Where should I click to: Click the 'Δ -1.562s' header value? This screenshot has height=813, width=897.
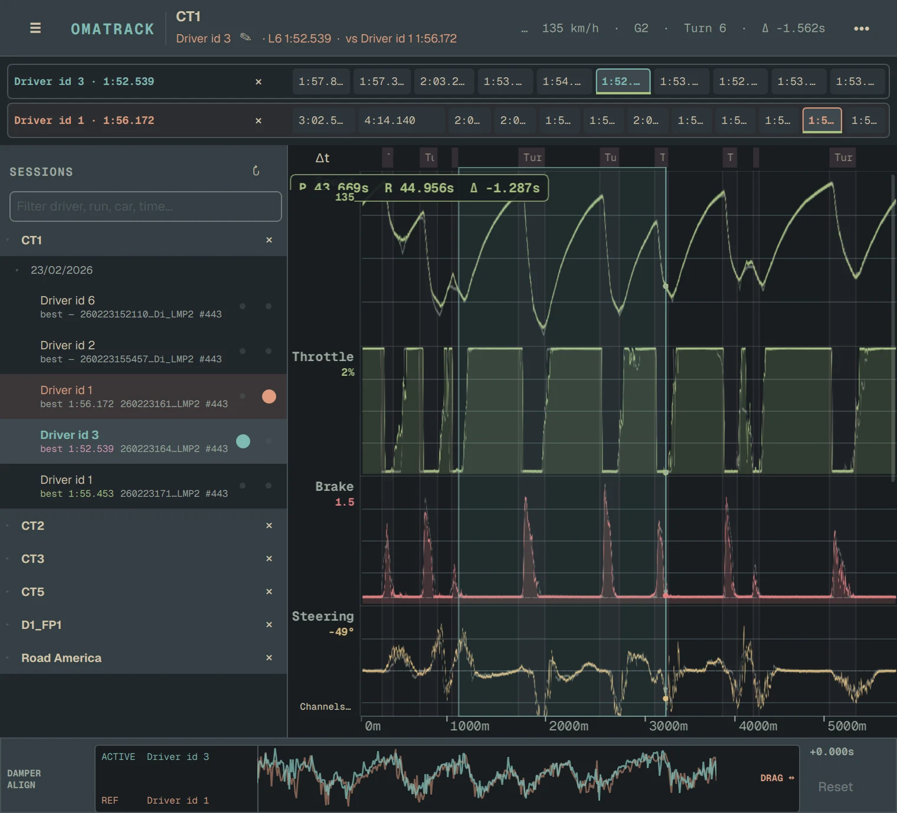793,28
